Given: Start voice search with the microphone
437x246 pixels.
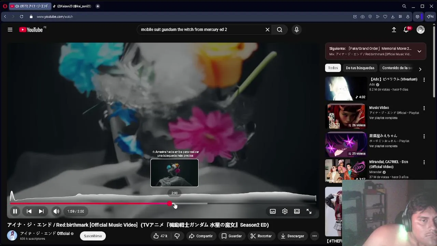Looking at the screenshot, I should pyautogui.click(x=296, y=30).
